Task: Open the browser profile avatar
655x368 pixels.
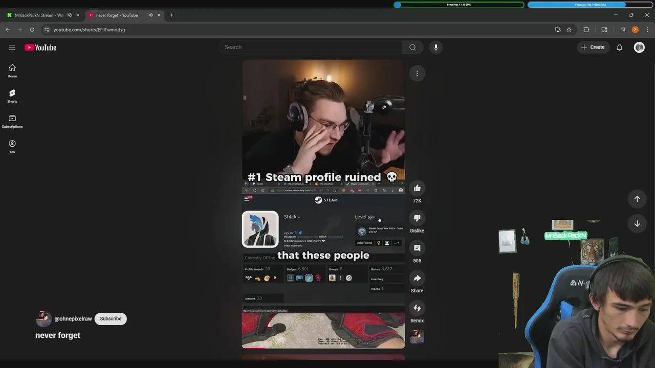Action: (x=635, y=30)
